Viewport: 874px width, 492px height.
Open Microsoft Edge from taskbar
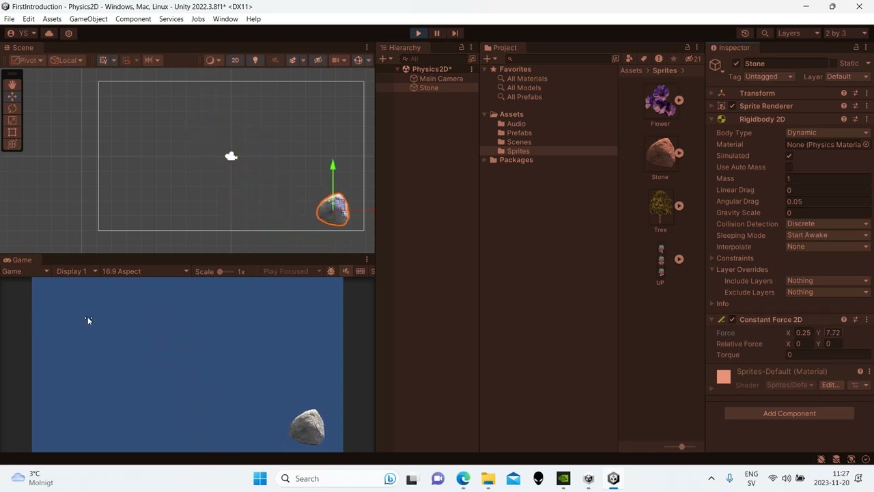(x=464, y=479)
